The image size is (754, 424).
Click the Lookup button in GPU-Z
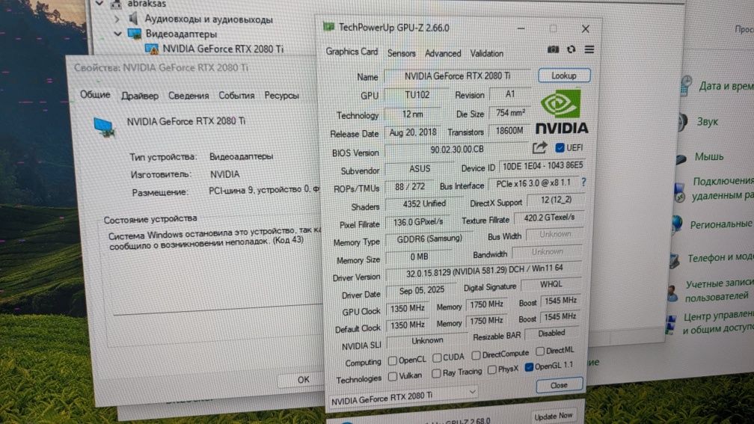pos(563,76)
